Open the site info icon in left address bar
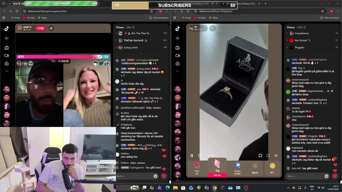The width and height of the screenshot is (342, 192). pyautogui.click(x=24, y=11)
